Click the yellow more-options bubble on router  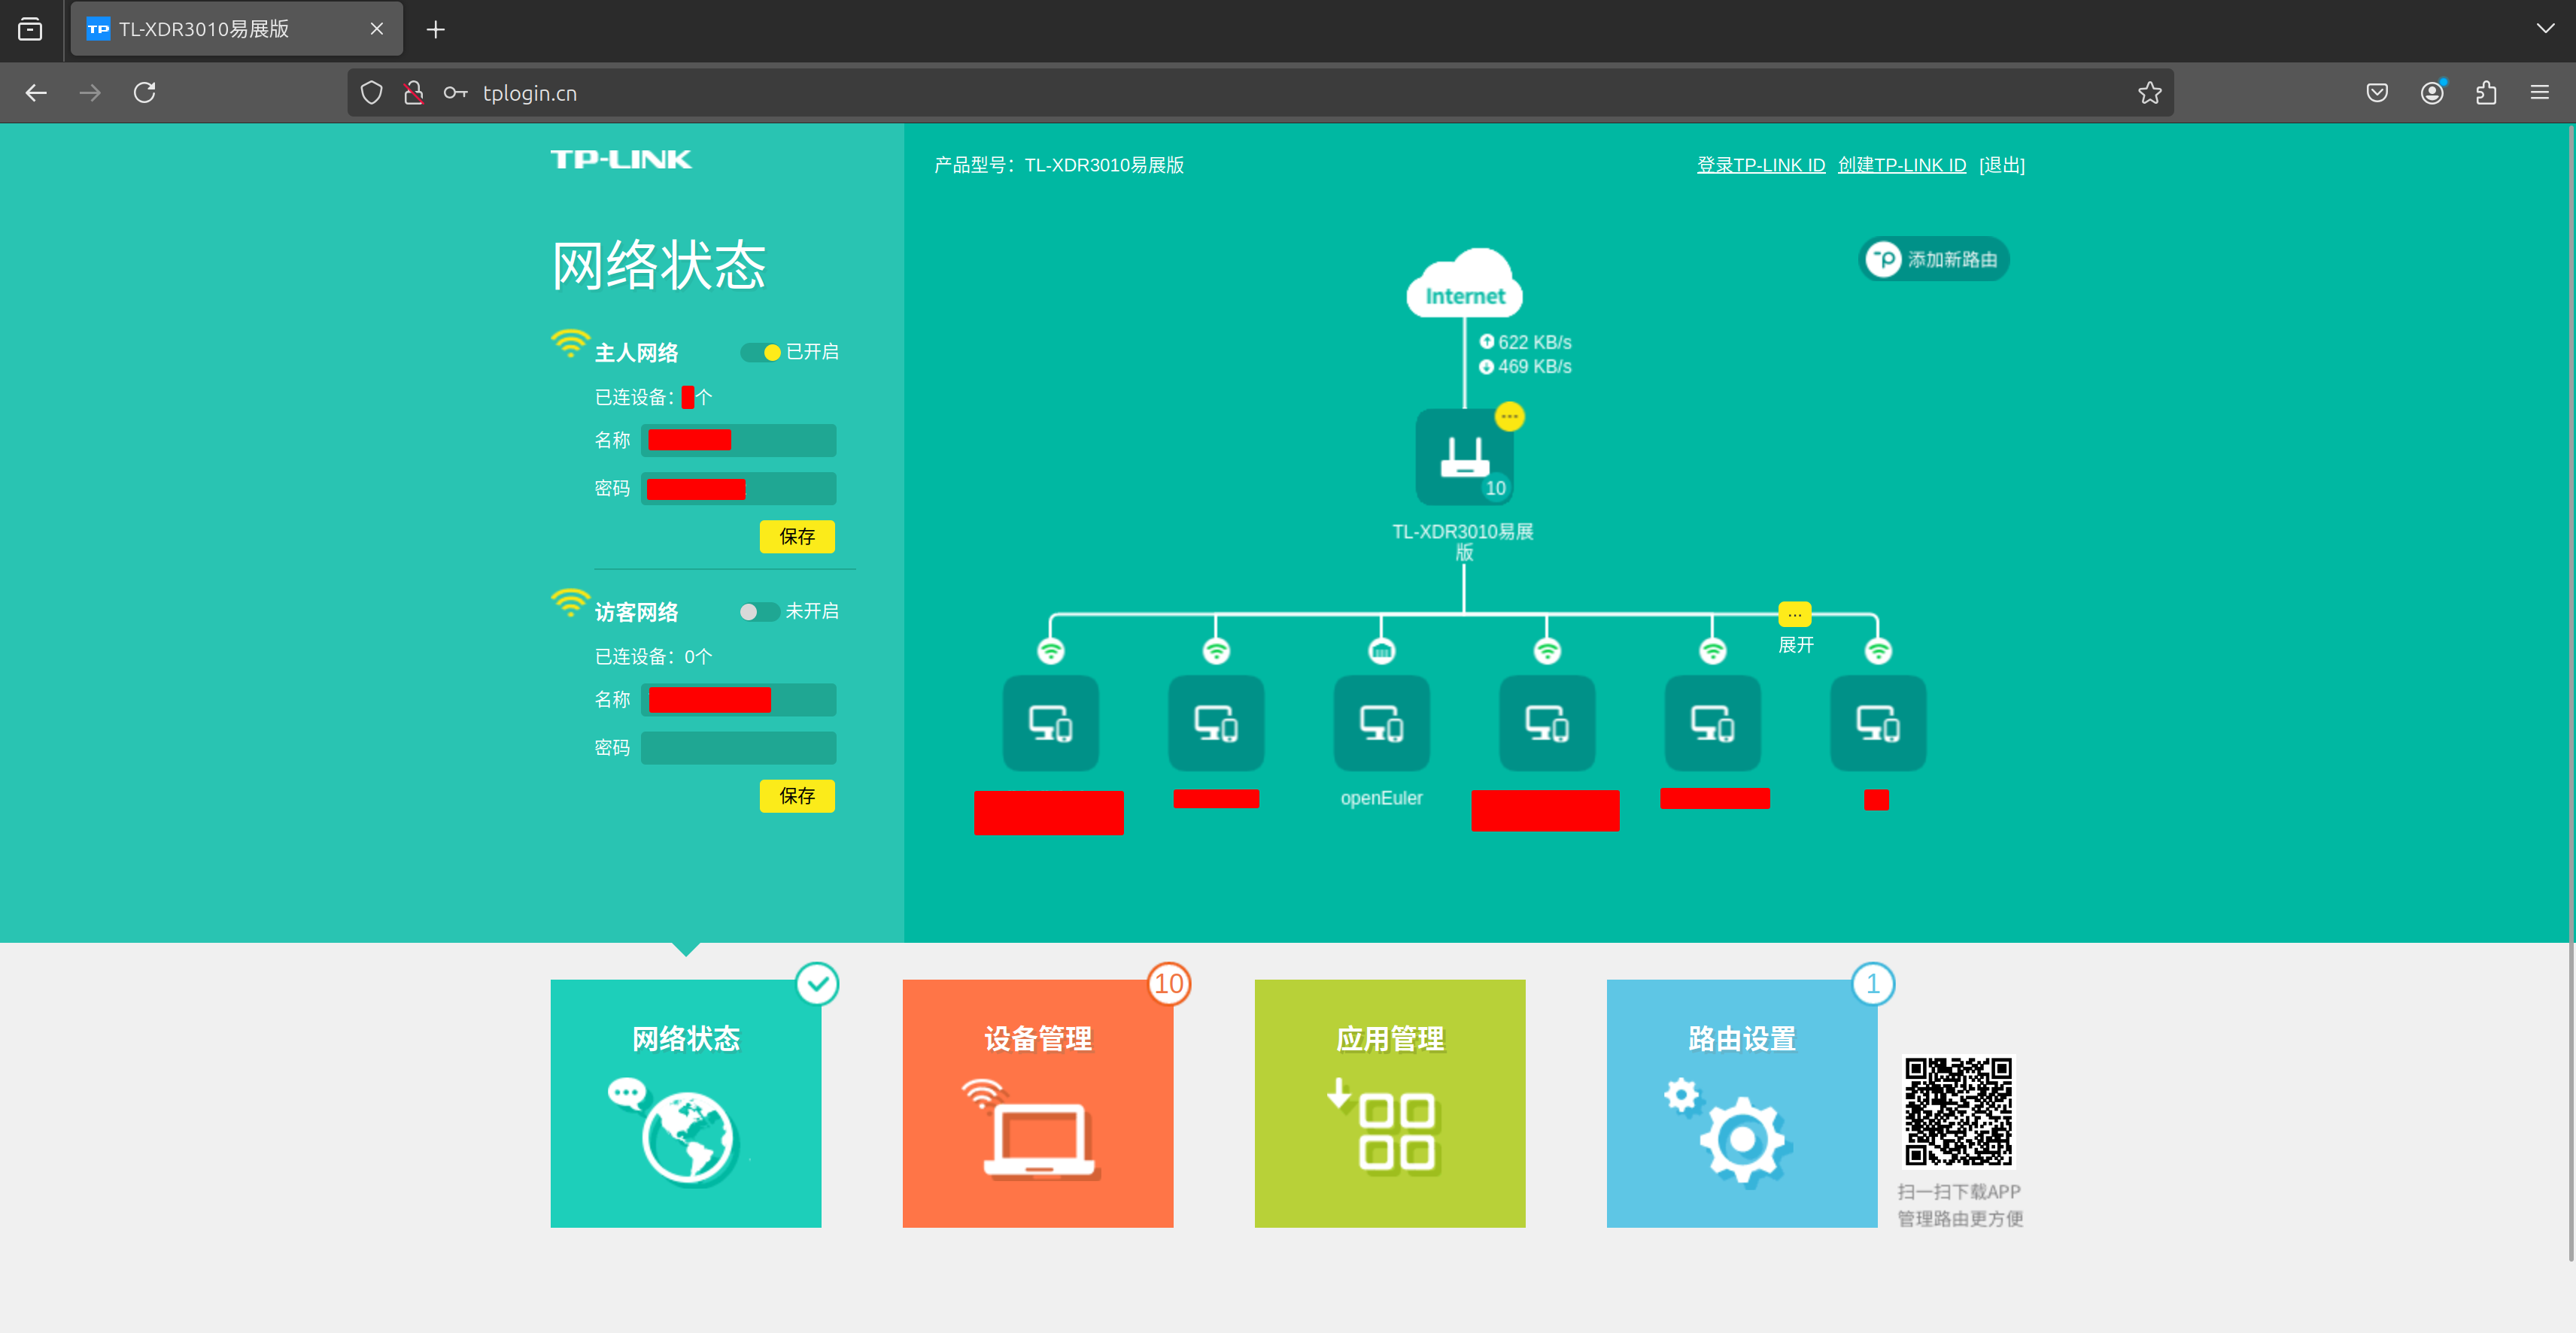pyautogui.click(x=1509, y=416)
